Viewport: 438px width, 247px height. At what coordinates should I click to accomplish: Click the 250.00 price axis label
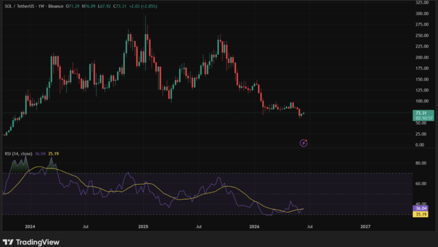[422, 35]
